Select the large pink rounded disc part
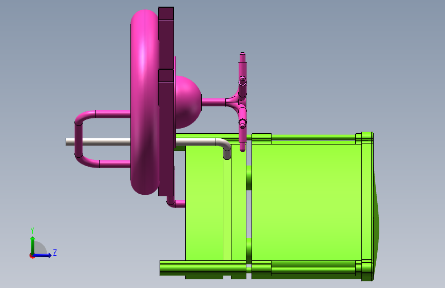The height and width of the screenshot is (288, 445). (144, 102)
